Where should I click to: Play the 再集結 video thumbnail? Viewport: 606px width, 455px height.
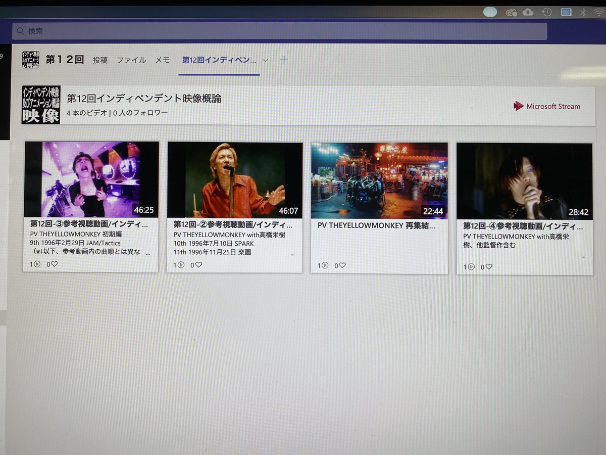[380, 179]
